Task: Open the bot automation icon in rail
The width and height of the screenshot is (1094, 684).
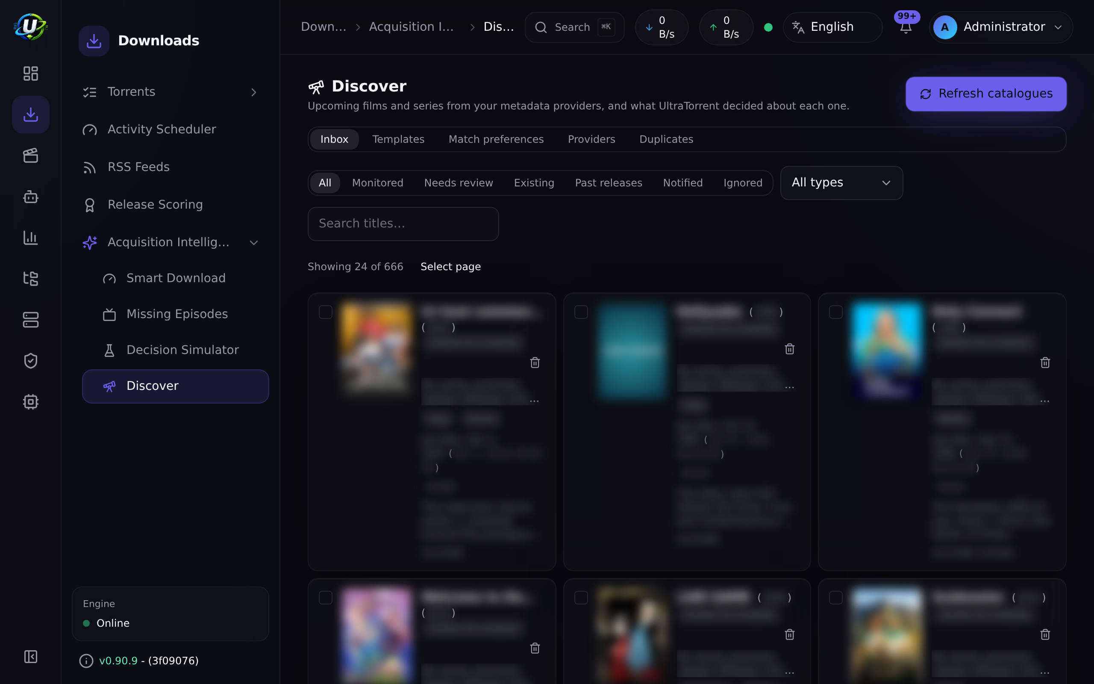Action: [x=30, y=197]
